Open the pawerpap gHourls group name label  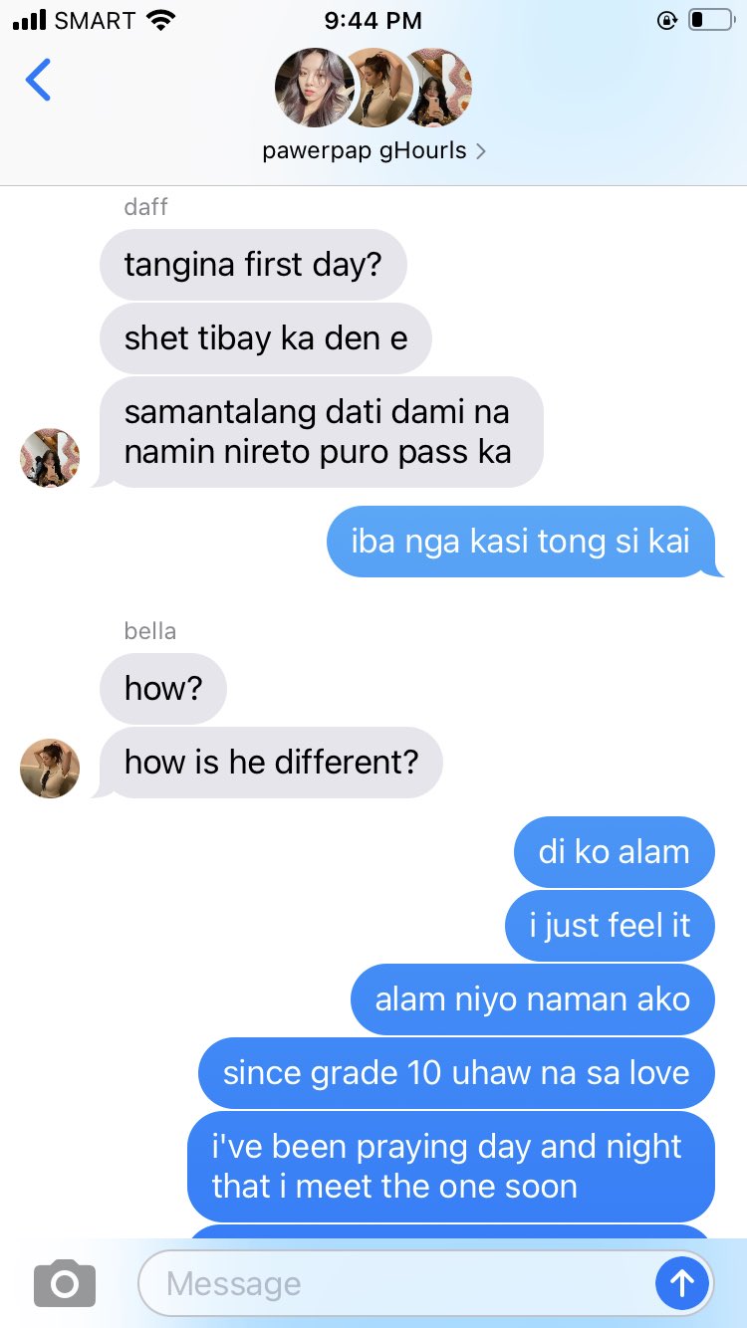click(x=365, y=152)
